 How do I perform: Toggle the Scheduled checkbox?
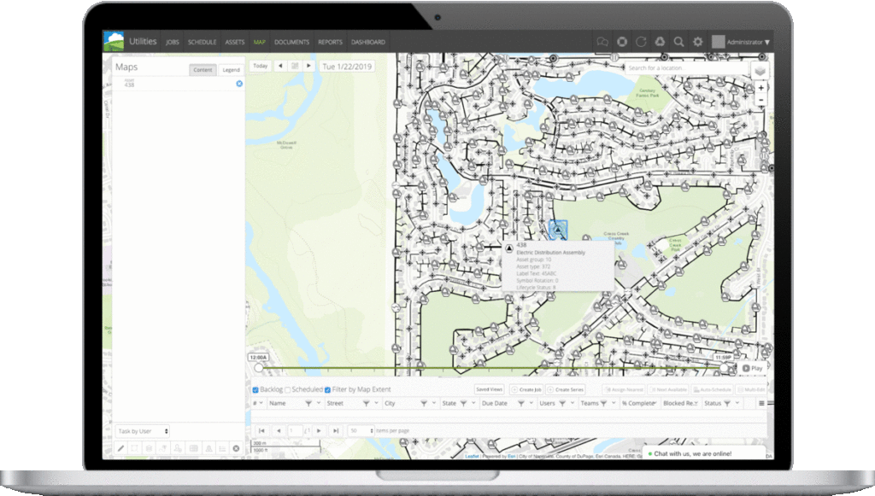288,389
